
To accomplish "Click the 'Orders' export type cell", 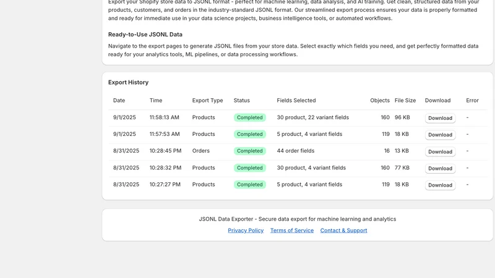I will pyautogui.click(x=200, y=151).
